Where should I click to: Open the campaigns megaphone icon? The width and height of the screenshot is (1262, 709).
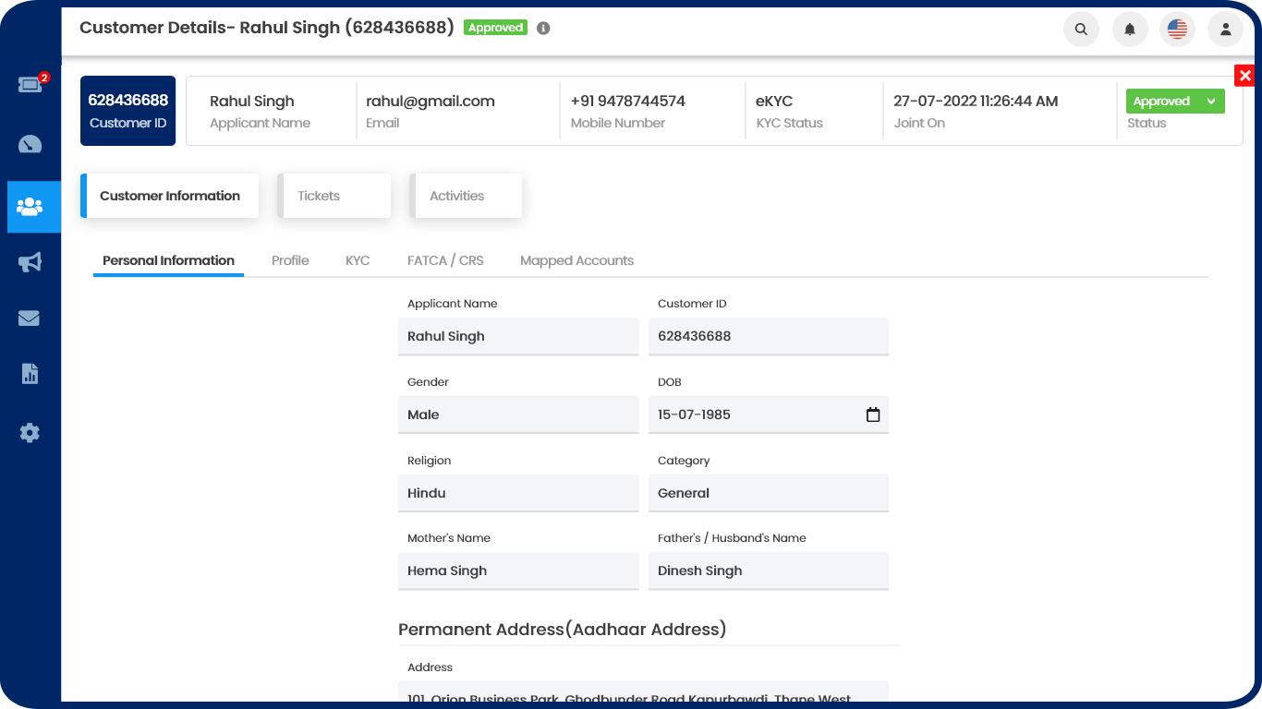tap(30, 263)
